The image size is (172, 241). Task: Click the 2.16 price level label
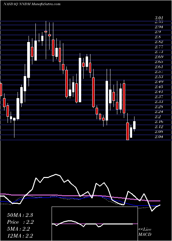click(x=159, y=122)
